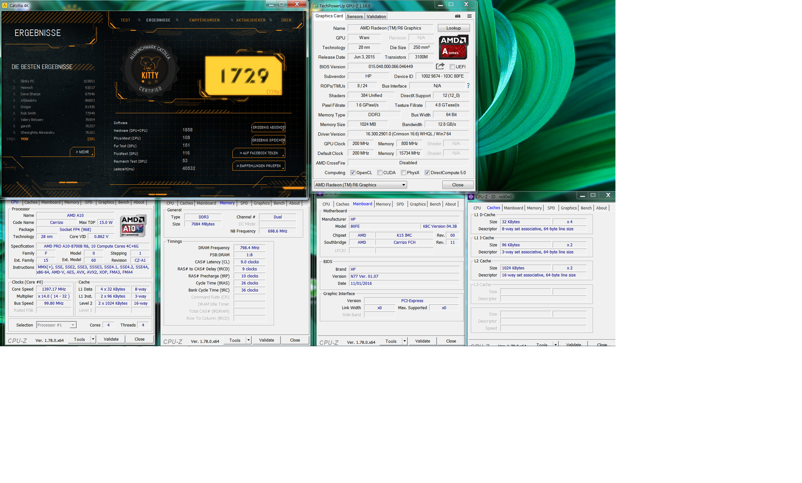Click the BIOS export share icon in GPU-Z
This screenshot has width=802, height=483.
[440, 66]
